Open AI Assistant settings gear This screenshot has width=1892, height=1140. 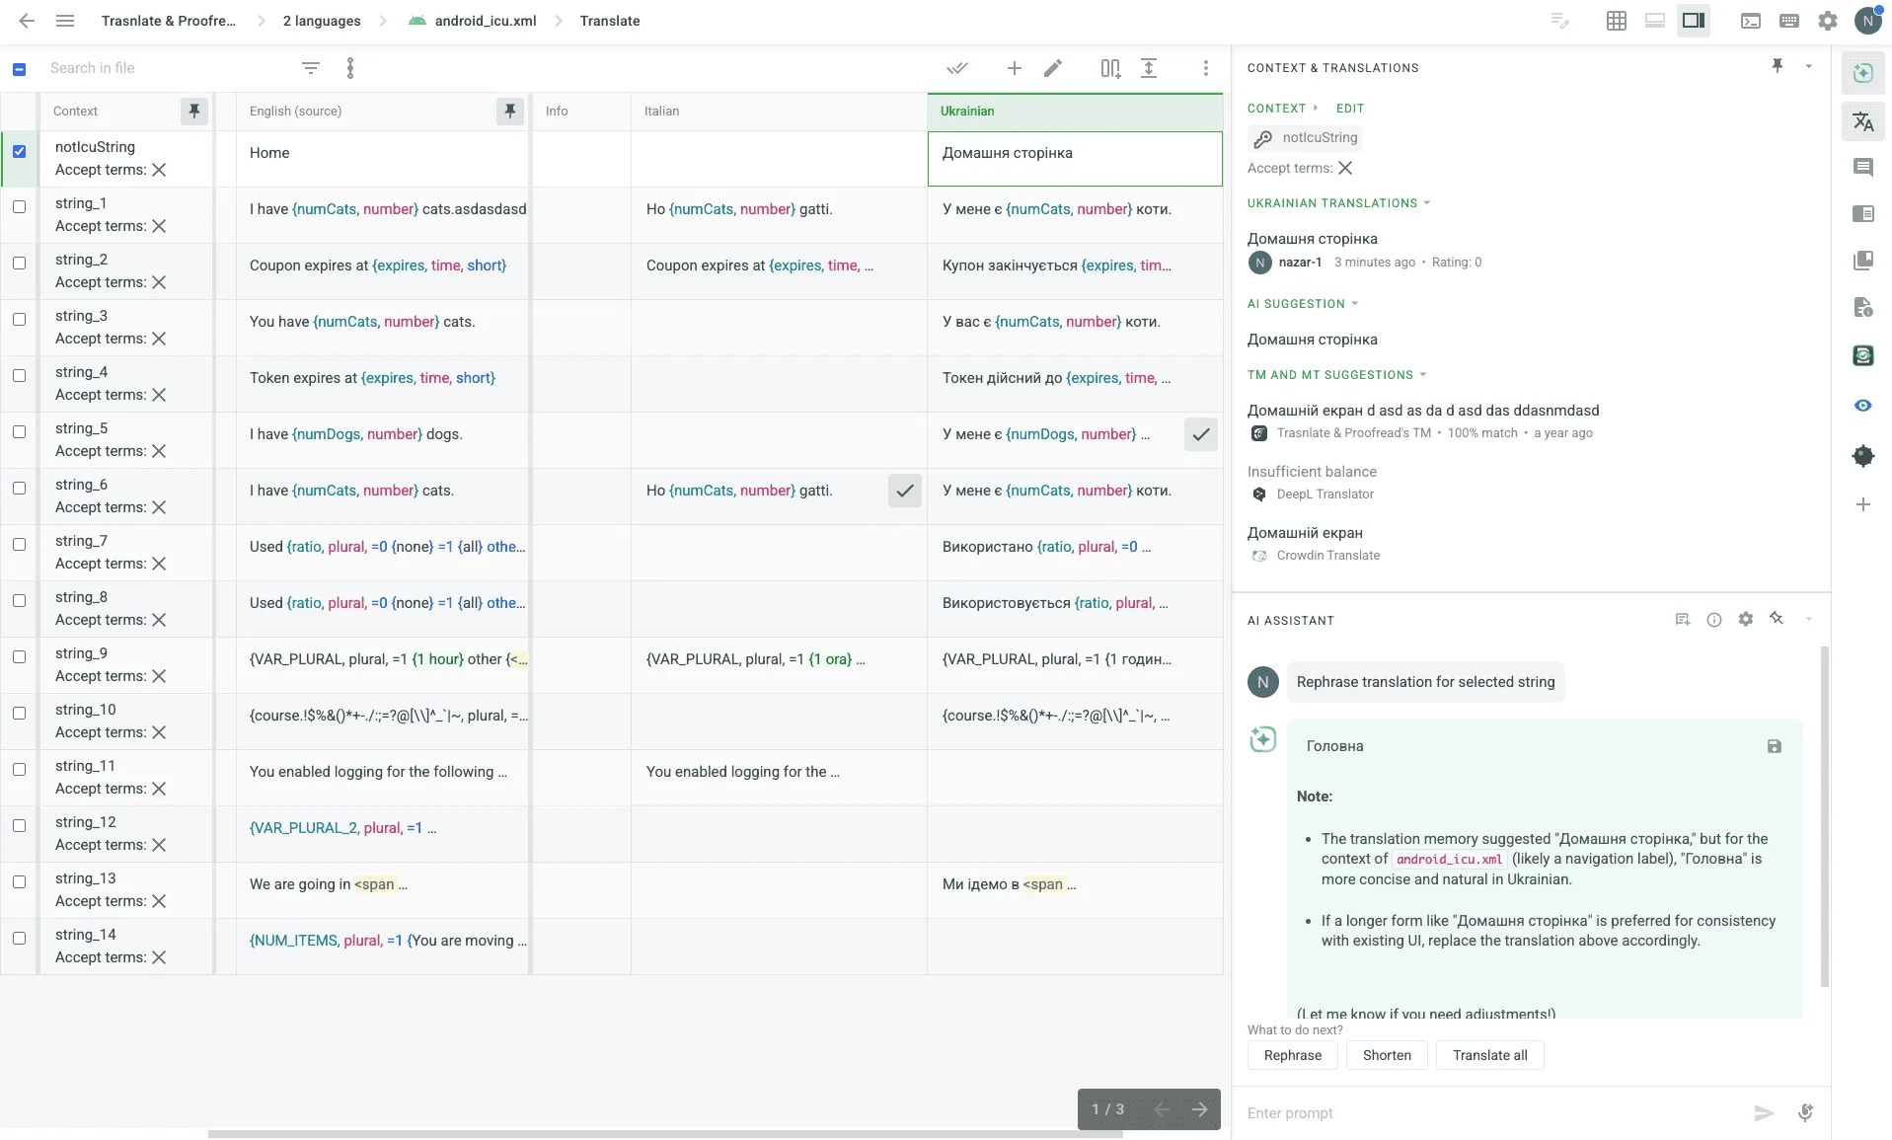(x=1746, y=620)
